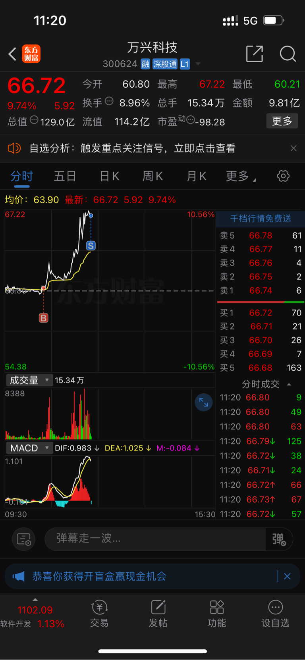
Task: Tap the 发帖 post icon
Action: [158, 614]
